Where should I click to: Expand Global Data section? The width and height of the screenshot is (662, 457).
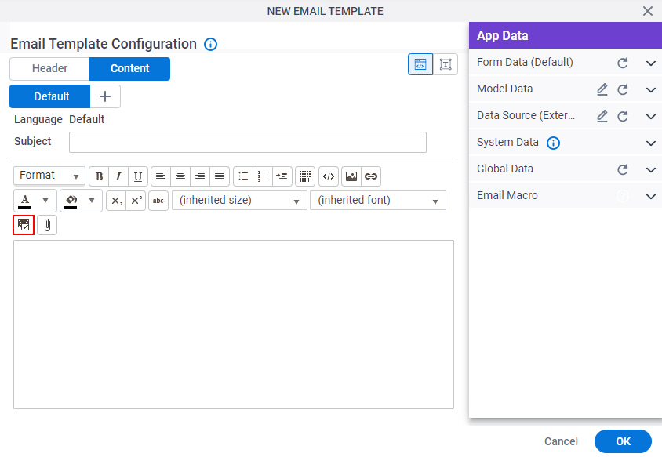pyautogui.click(x=650, y=169)
